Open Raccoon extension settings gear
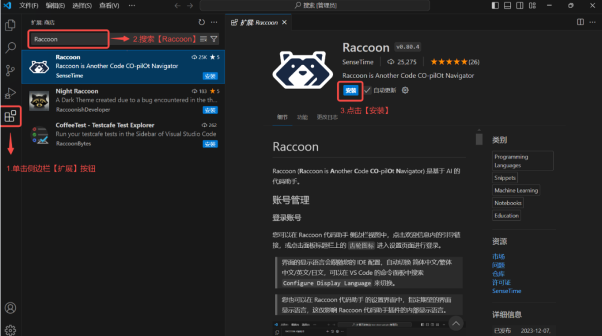The width and height of the screenshot is (602, 336). [405, 90]
